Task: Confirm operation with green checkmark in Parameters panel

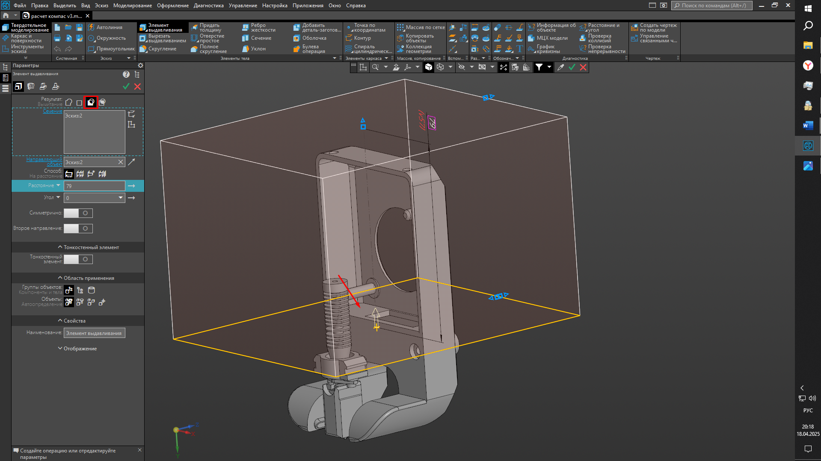Action: coord(126,86)
